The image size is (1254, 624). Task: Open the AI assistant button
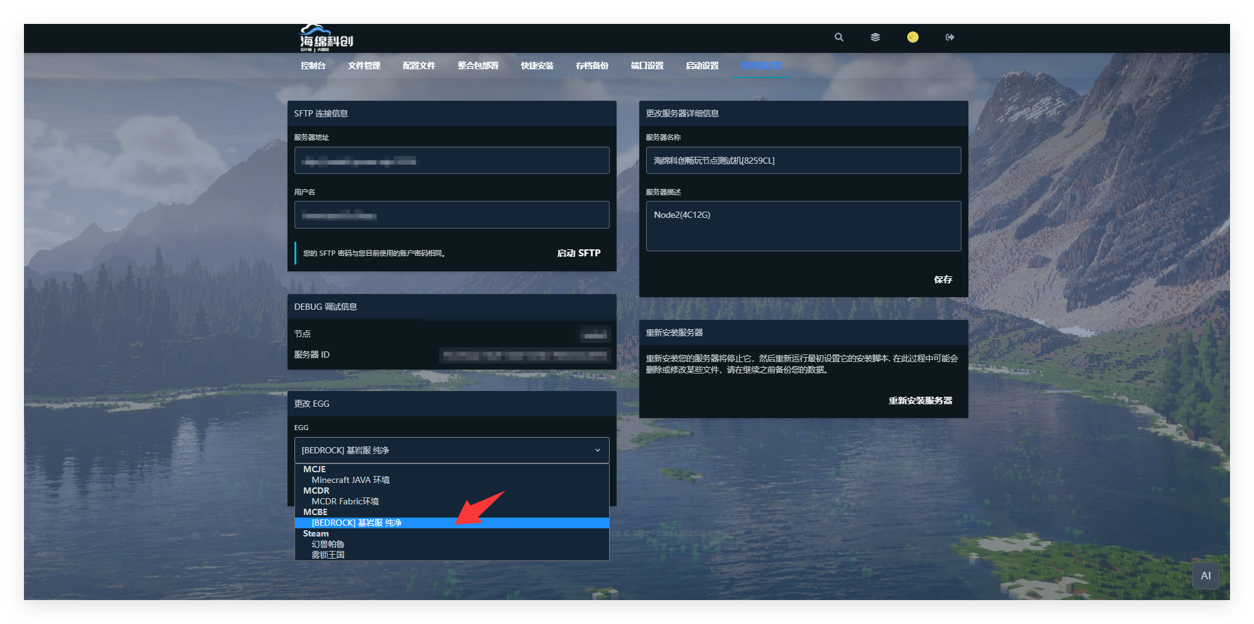point(1205,576)
